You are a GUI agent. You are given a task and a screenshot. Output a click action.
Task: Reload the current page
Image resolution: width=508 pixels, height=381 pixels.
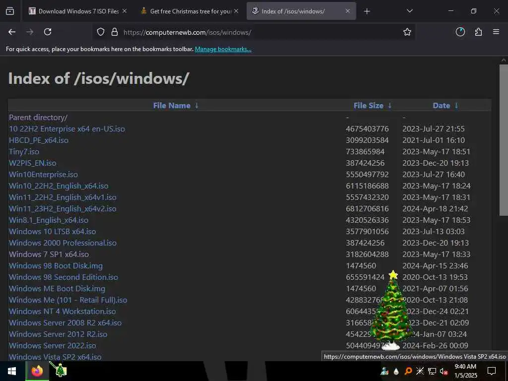click(48, 32)
